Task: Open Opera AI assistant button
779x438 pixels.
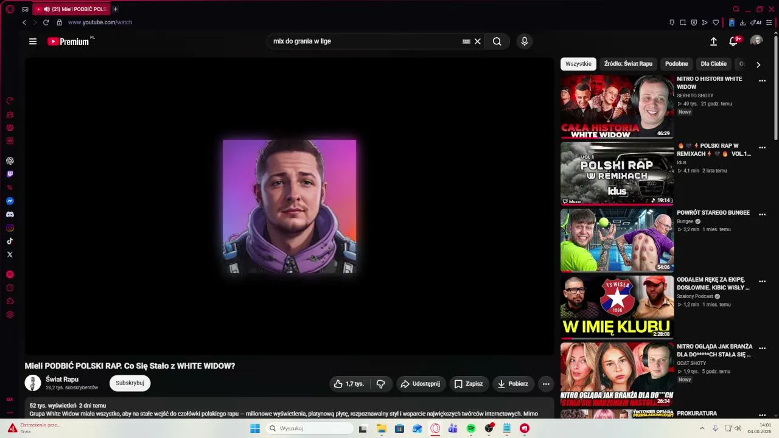Action: (x=756, y=23)
